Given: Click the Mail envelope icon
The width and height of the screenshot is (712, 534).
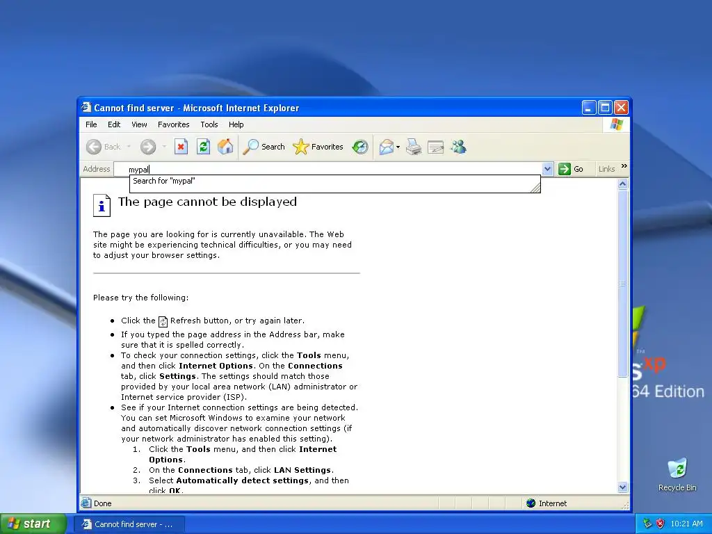Looking at the screenshot, I should click(387, 147).
